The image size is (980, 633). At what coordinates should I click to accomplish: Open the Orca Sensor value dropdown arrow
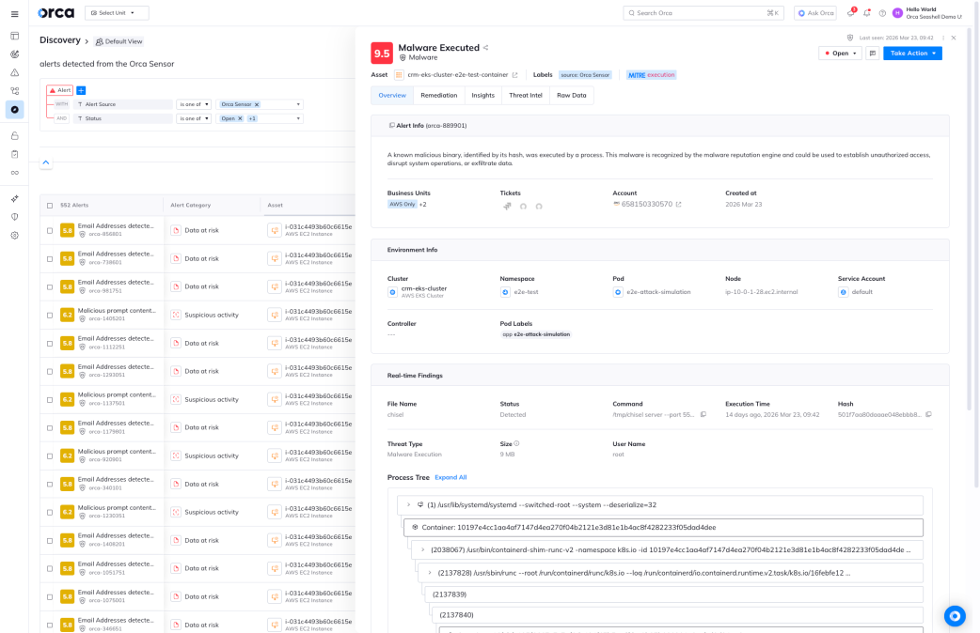pyautogui.click(x=298, y=104)
